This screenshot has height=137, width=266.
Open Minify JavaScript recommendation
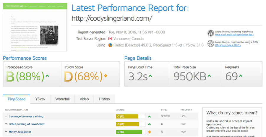tap(20, 132)
